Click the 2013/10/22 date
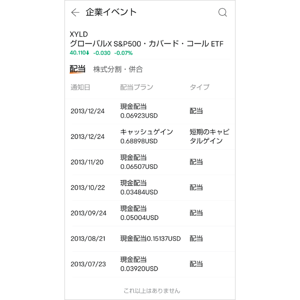 click(x=88, y=188)
